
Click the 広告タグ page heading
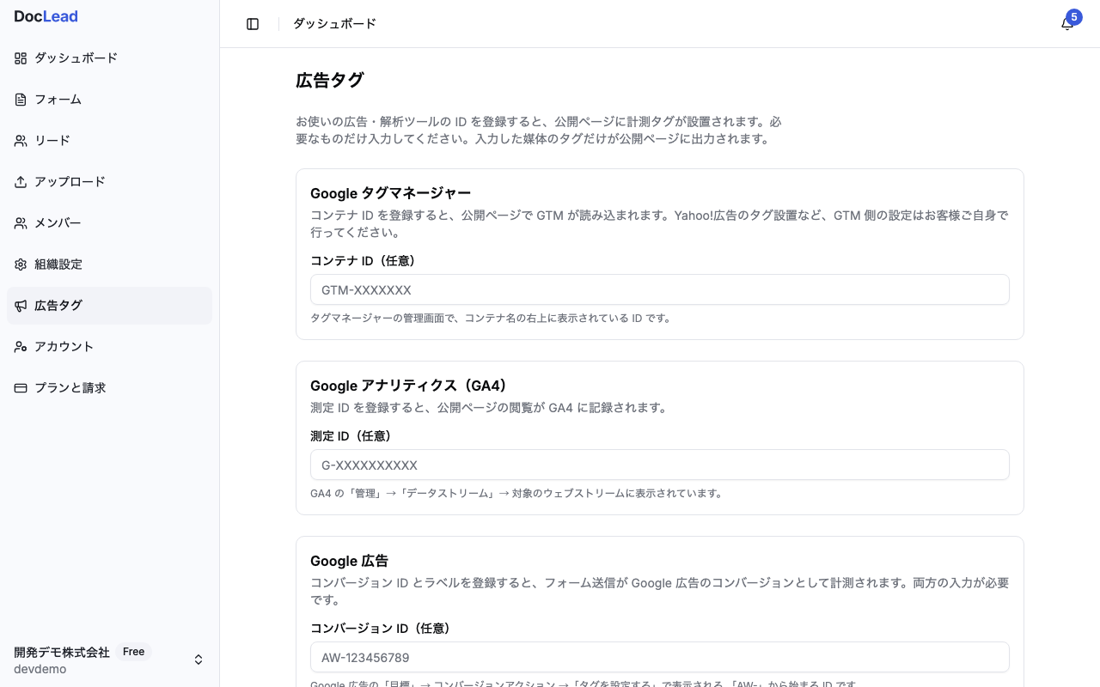click(x=330, y=81)
